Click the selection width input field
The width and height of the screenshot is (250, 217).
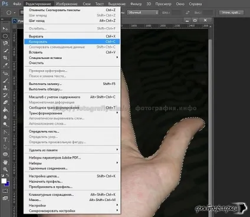[x=177, y=12]
